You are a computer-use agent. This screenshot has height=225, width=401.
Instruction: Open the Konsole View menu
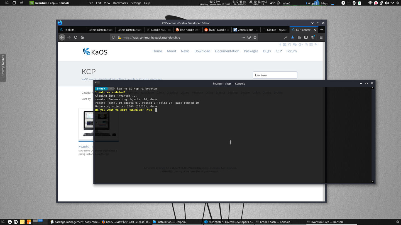pos(107,3)
